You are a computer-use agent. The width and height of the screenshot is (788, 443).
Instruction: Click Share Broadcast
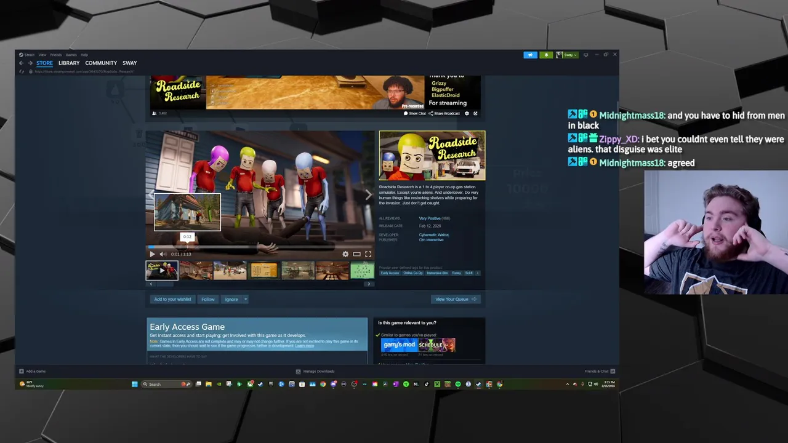[444, 113]
